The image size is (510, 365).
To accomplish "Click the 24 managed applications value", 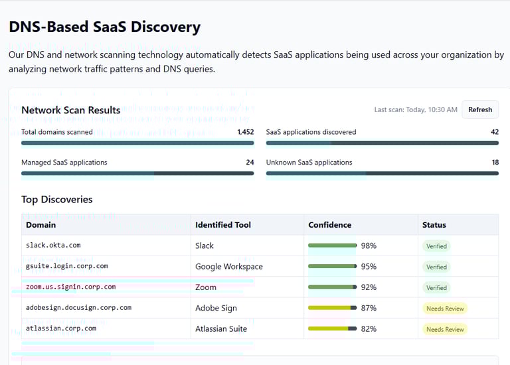I will (x=250, y=162).
